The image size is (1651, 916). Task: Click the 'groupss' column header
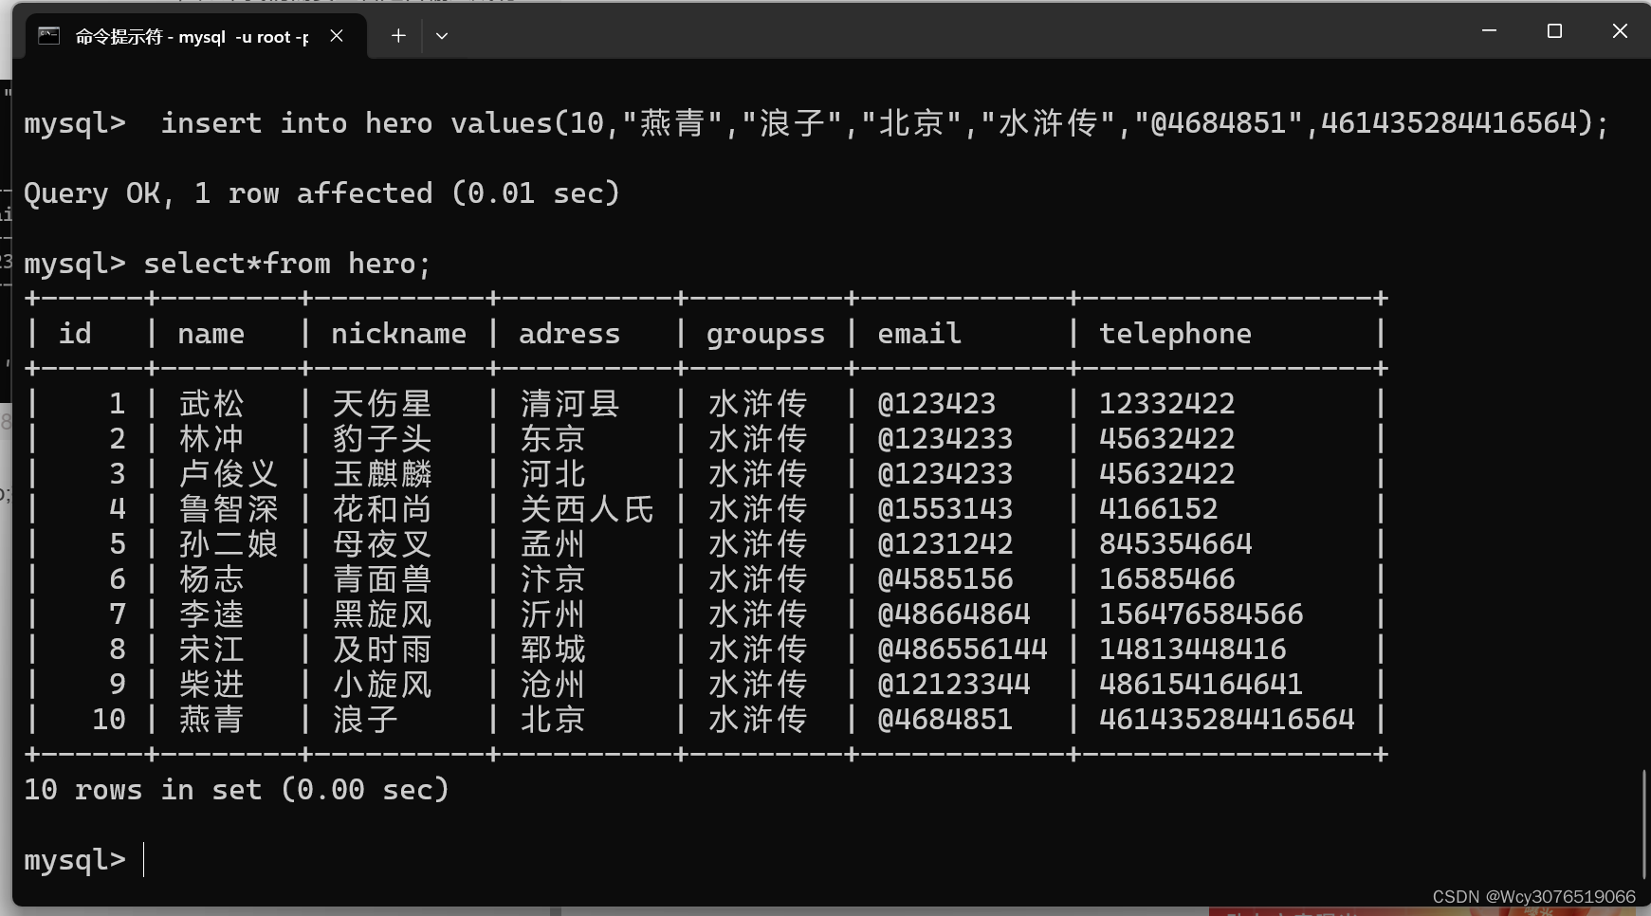tap(765, 336)
